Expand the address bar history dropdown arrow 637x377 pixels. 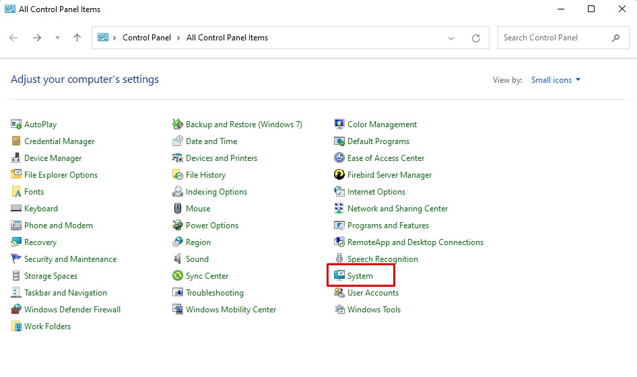click(x=451, y=38)
